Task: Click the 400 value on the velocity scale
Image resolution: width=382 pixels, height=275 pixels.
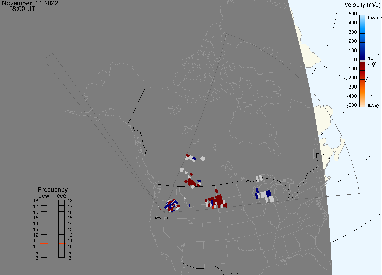Action: [x=352, y=23]
